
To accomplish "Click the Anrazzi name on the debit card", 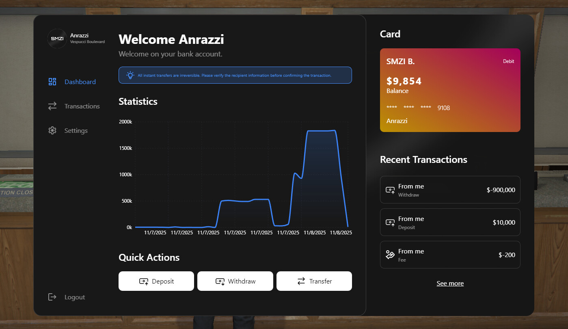I will click(x=397, y=121).
